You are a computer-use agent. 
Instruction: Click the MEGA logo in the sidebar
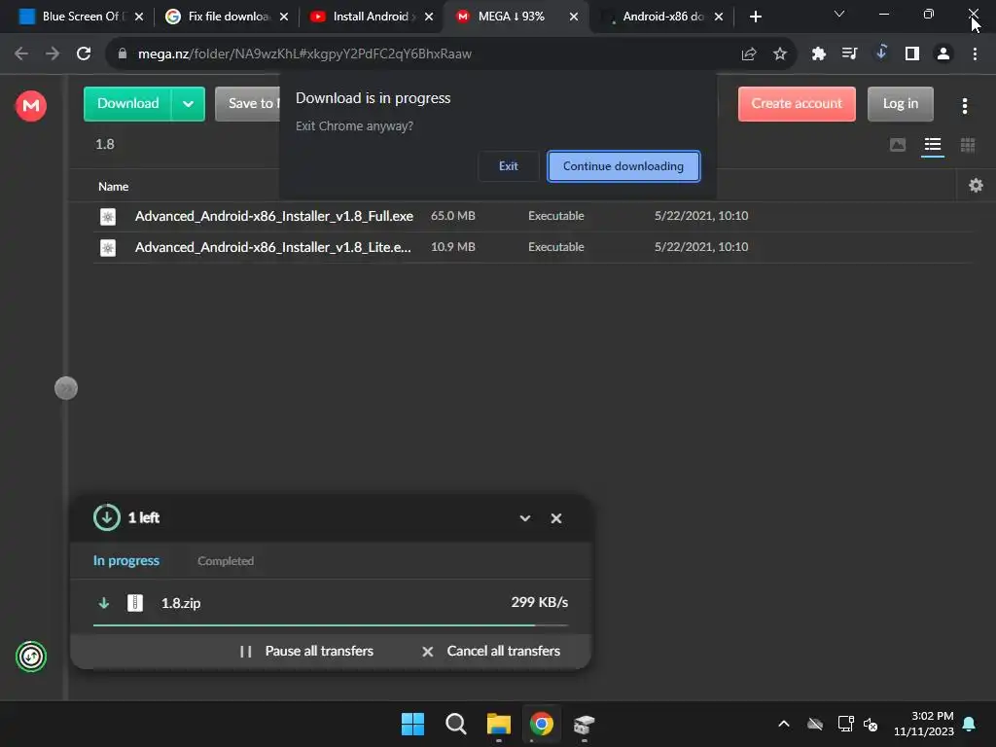(30, 105)
